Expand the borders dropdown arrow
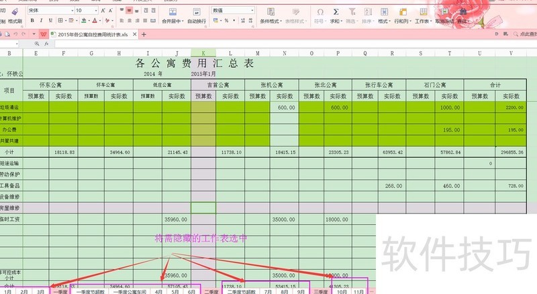 [65, 21]
